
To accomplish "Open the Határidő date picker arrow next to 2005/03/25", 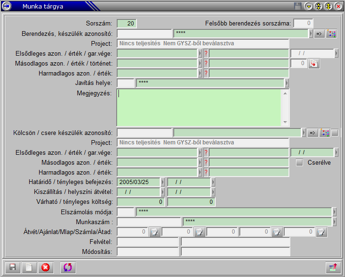I will coord(163,182).
